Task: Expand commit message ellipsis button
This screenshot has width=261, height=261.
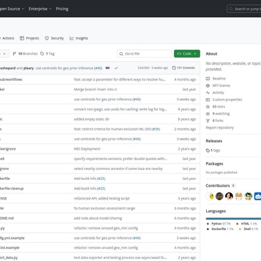Action: click(x=107, y=68)
